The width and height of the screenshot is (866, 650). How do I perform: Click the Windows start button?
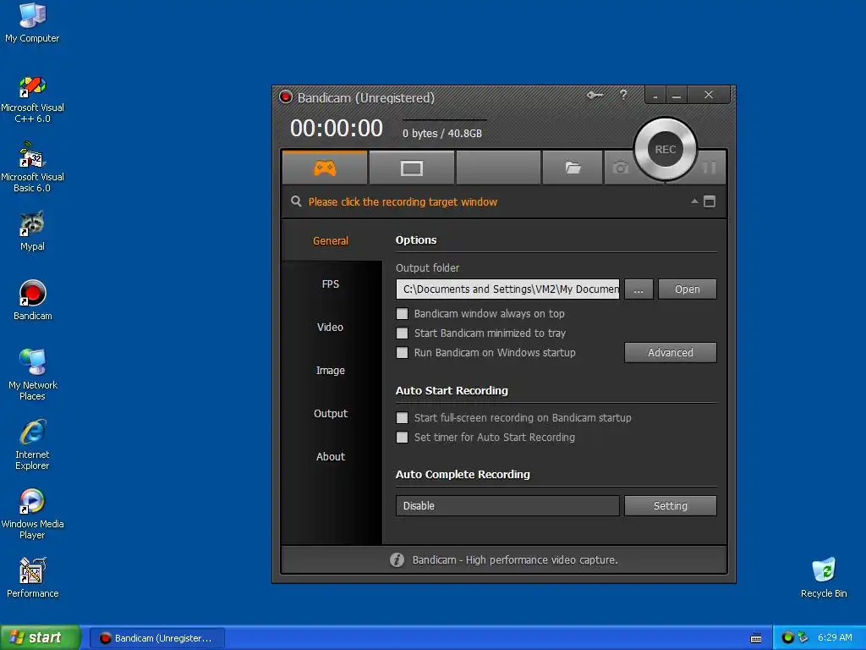40,637
